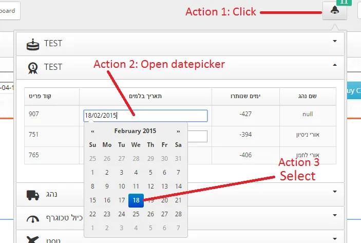
Task: Click the award ribbon icon next to TEST
Action: pos(33,67)
